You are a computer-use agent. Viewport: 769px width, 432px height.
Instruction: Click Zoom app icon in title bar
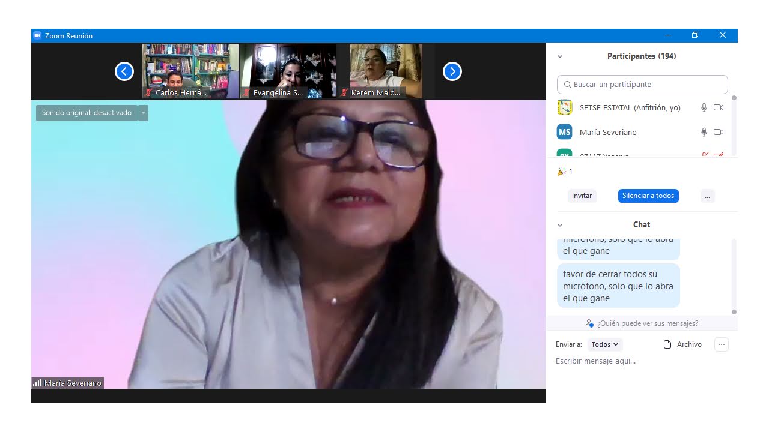(37, 35)
